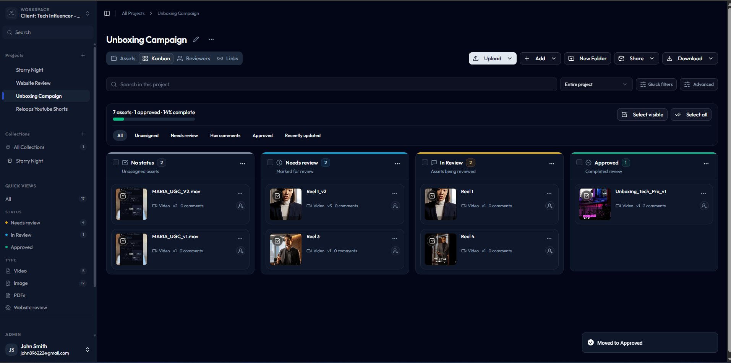Click the Select all button
The width and height of the screenshot is (731, 363).
coord(691,115)
